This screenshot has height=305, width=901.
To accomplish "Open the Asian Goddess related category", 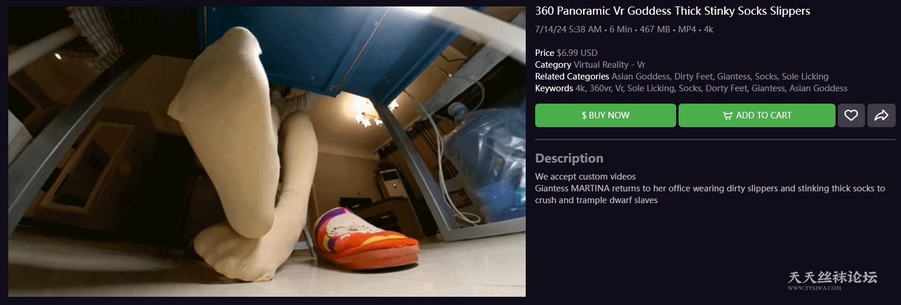I will point(641,77).
